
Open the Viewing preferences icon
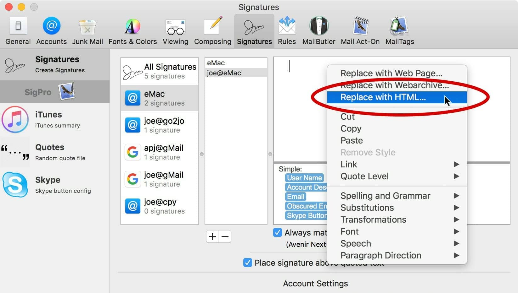pos(175,31)
